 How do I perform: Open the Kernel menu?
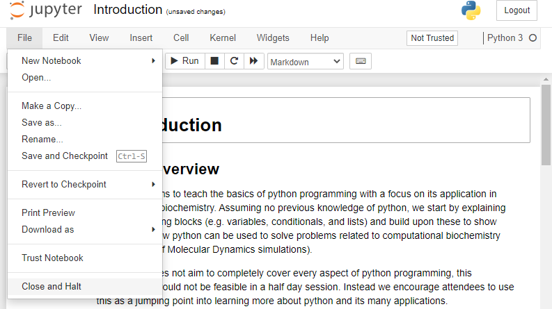(223, 38)
